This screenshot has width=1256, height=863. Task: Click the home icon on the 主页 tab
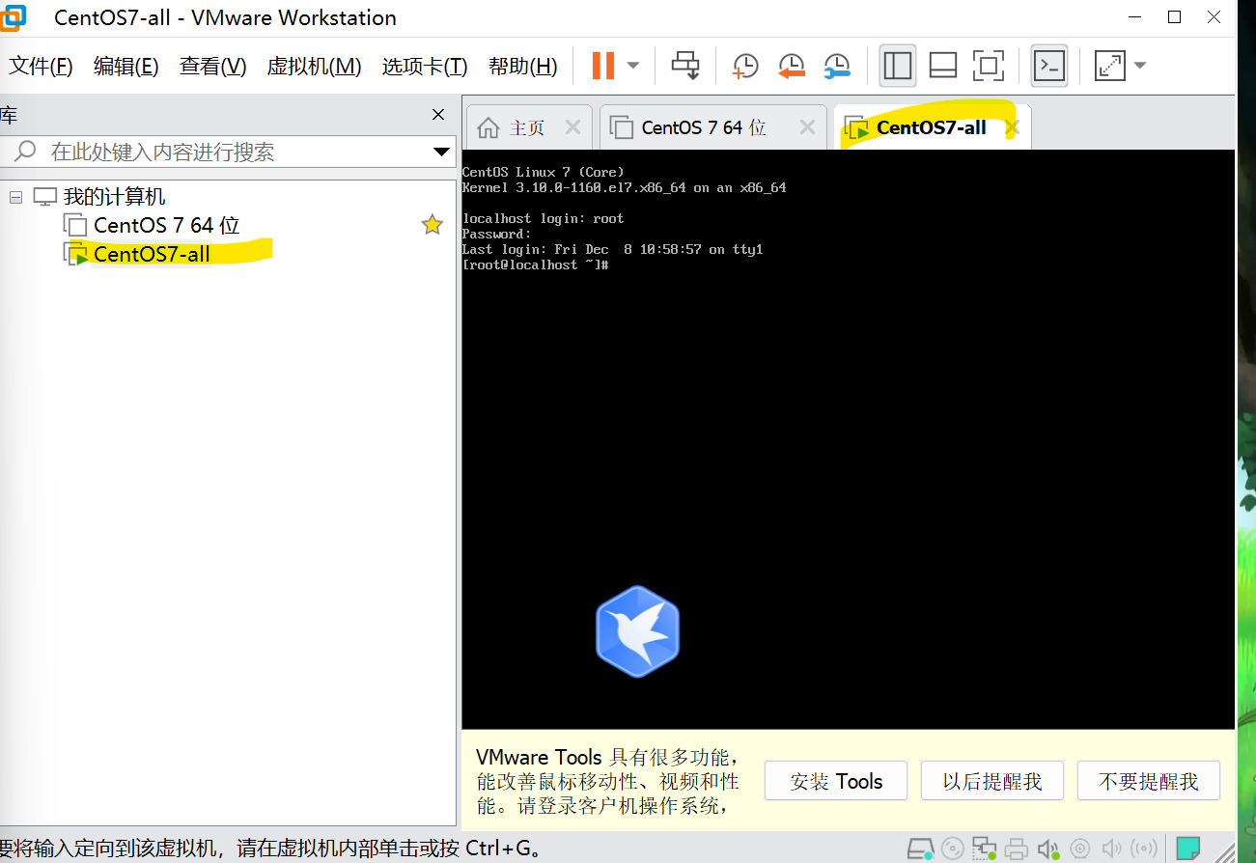click(x=489, y=127)
